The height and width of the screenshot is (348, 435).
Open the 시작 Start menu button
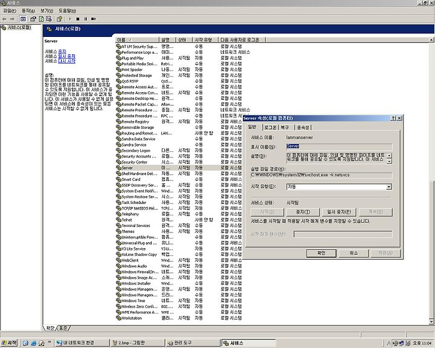click(x=9, y=343)
